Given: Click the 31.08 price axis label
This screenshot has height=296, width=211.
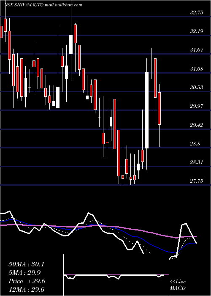Looking at the screenshot, I should tap(197, 69).
